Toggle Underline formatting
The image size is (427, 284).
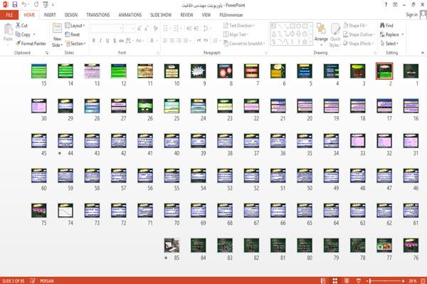[107, 41]
